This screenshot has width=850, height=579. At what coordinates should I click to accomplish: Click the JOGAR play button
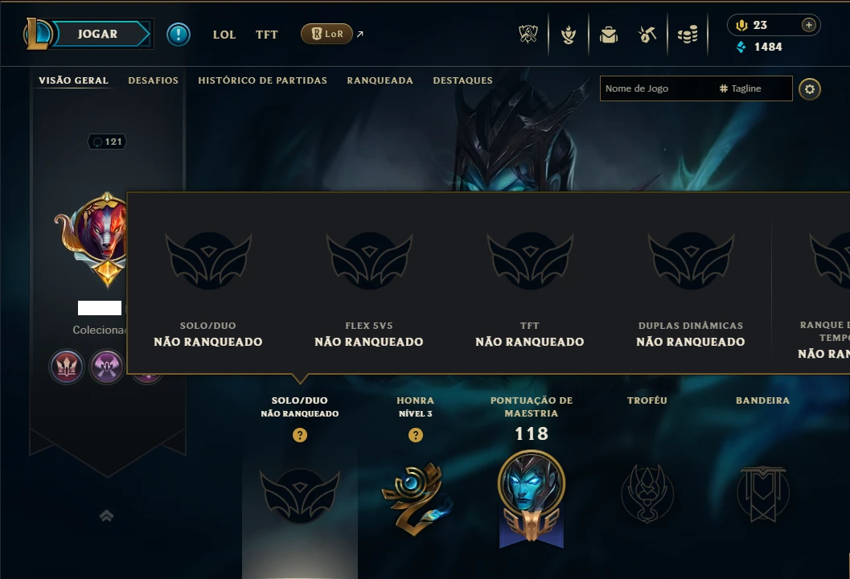(97, 34)
